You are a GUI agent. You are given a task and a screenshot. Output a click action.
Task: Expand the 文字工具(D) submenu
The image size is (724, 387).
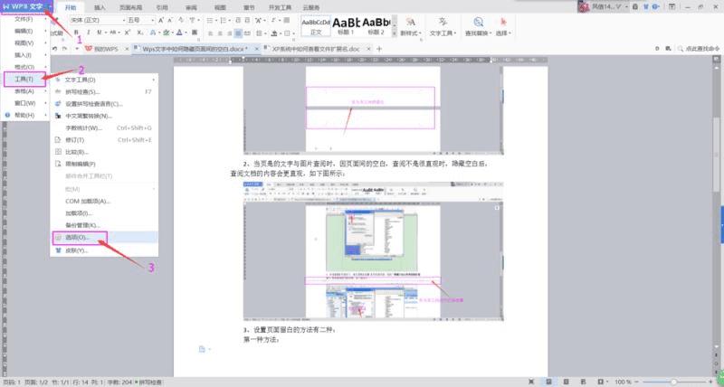(x=104, y=80)
